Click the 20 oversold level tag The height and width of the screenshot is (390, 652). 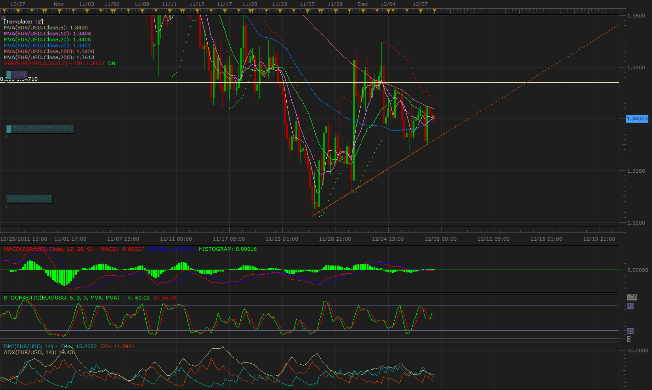point(630,331)
